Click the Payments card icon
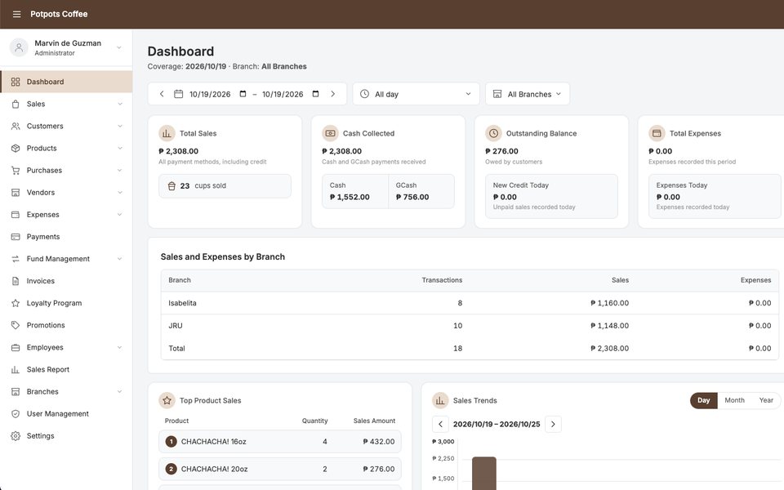 pos(16,237)
